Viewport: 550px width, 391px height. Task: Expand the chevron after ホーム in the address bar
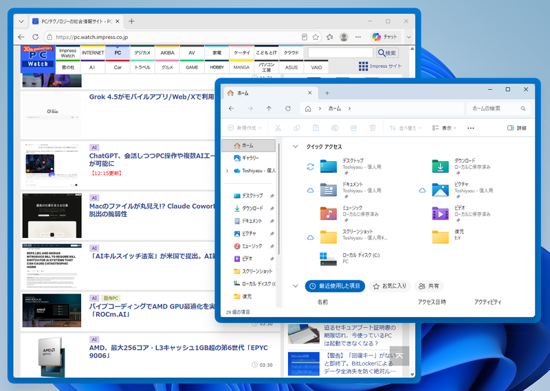tap(349, 108)
